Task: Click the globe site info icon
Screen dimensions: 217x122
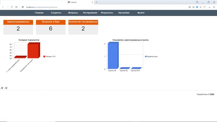Action: coord(23,7)
